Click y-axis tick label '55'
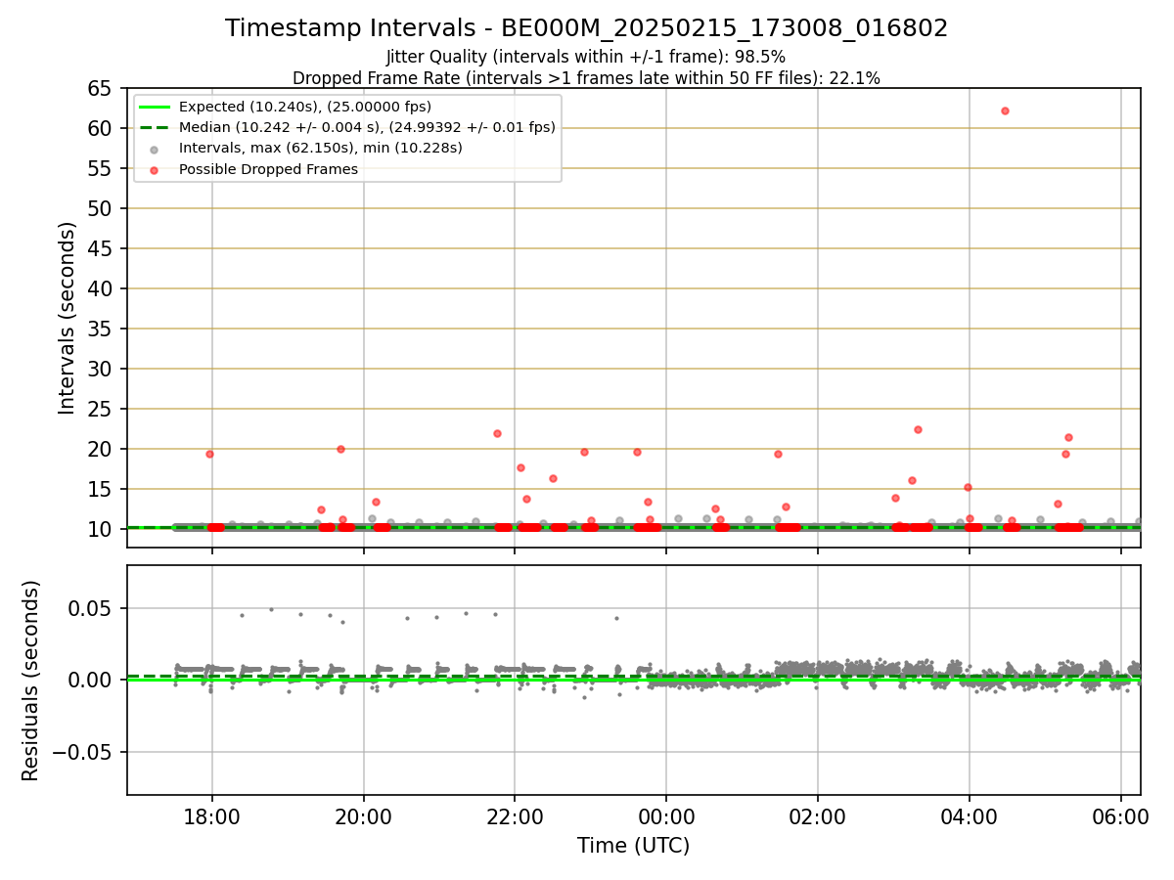 100,168
